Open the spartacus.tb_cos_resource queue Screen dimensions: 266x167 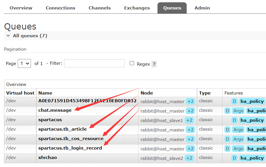[71, 139]
